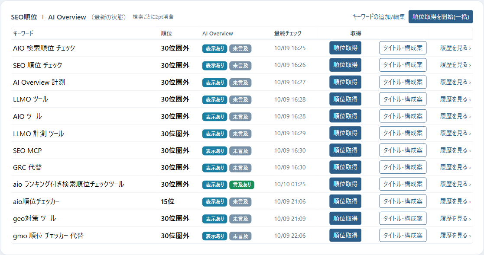This screenshot has width=484, height=255.
Task: View 履歴を見る for gmo 順位 チェッカー 代替
Action: coord(455,235)
